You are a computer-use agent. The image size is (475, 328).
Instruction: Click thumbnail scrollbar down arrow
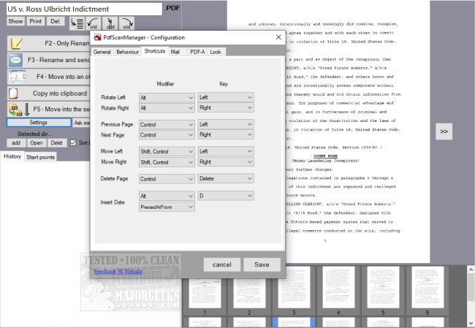pyautogui.click(x=471, y=324)
